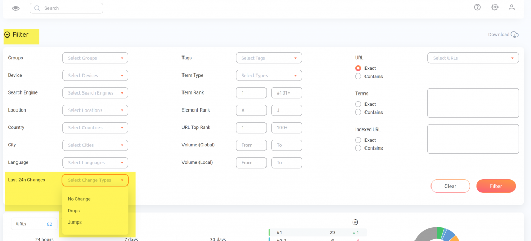Open the Select Locations dropdown
This screenshot has height=241, width=531.
tap(95, 110)
